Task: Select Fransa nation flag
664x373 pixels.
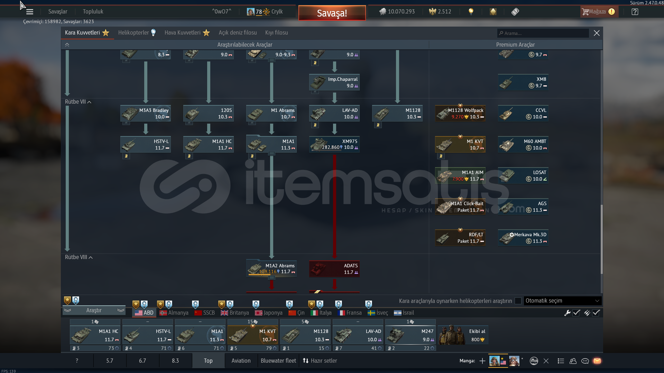Action: [x=350, y=313]
